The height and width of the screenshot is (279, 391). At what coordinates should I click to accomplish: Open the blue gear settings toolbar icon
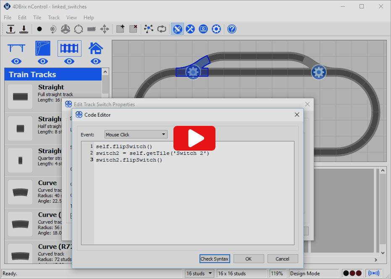[216, 29]
